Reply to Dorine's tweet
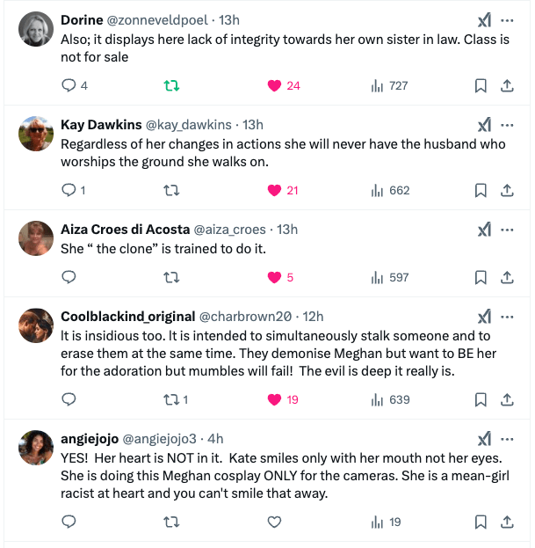535x548 pixels. point(69,85)
